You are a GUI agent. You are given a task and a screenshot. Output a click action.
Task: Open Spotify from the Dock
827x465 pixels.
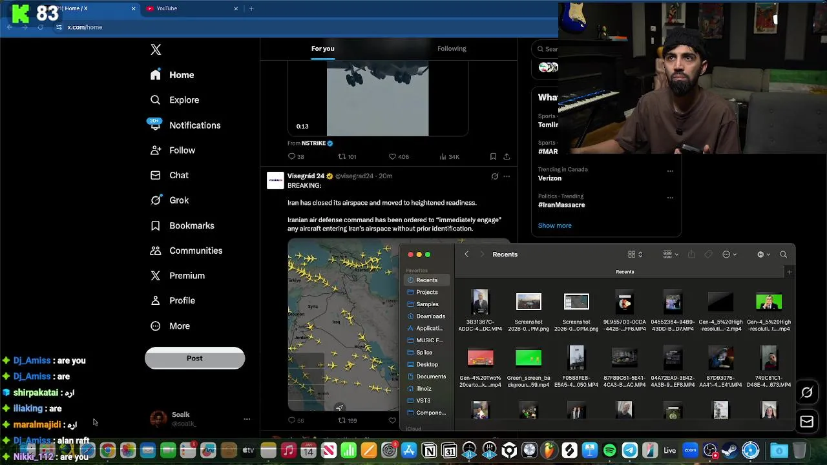click(x=609, y=450)
